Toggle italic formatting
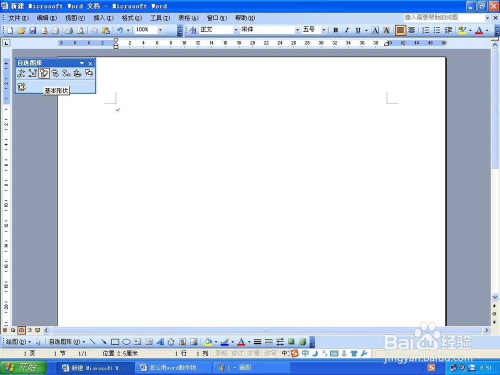 click(346, 30)
